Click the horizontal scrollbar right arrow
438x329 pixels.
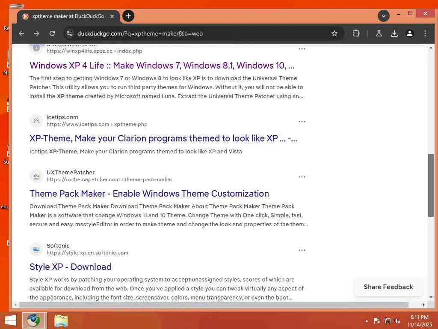424,305
